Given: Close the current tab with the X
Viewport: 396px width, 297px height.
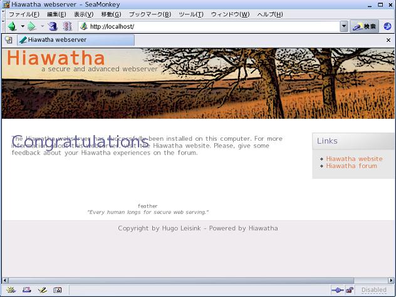Looking at the screenshot, I should click(x=388, y=40).
